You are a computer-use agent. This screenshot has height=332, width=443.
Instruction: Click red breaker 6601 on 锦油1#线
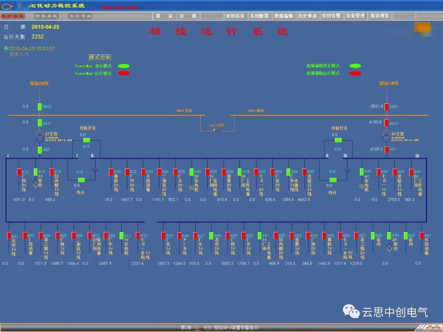386,107
